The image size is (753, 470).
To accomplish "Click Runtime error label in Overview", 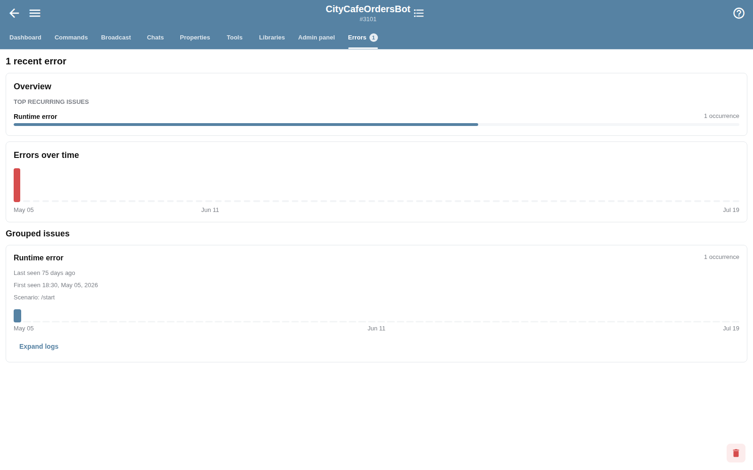I will coord(35,117).
